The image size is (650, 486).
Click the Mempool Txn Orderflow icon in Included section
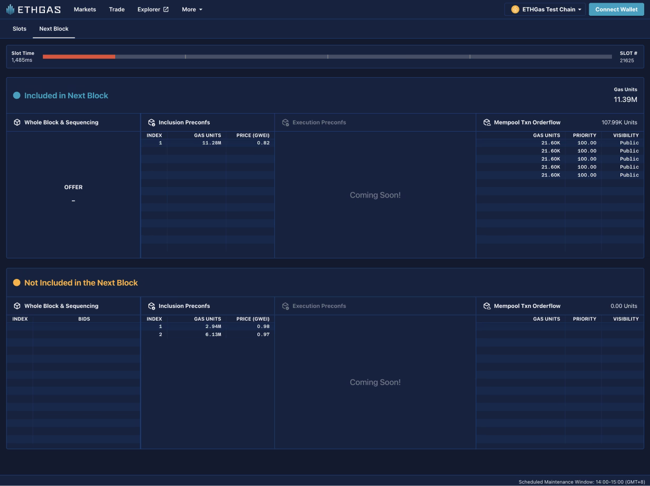[x=487, y=123]
